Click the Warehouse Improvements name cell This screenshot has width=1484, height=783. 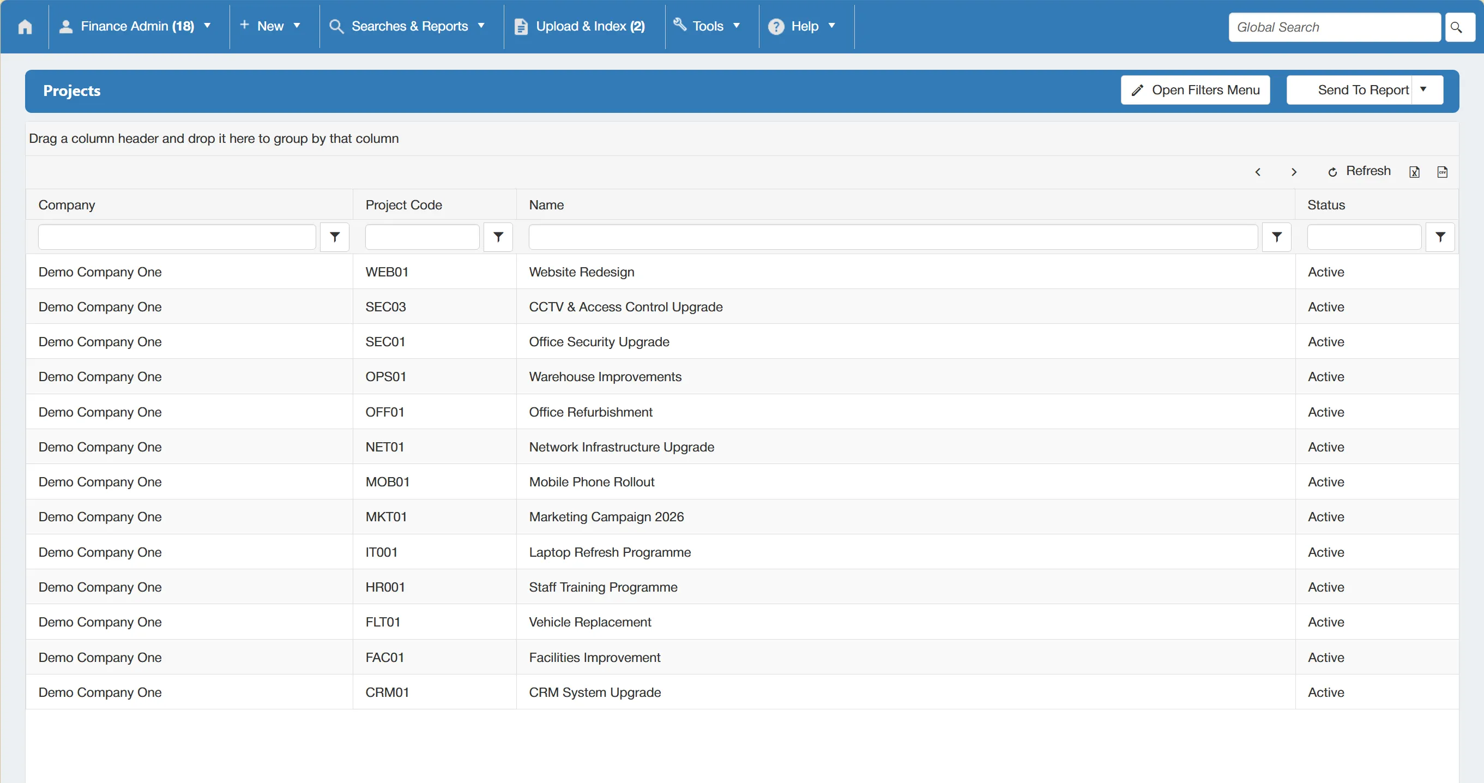(906, 377)
